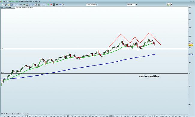Select the black right arrow tool
Screen dimensions: 195x117
[57, 5]
